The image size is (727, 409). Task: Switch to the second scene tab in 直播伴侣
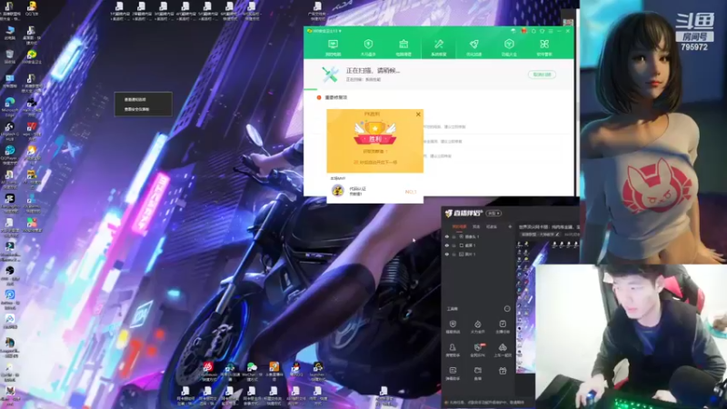coord(476,226)
